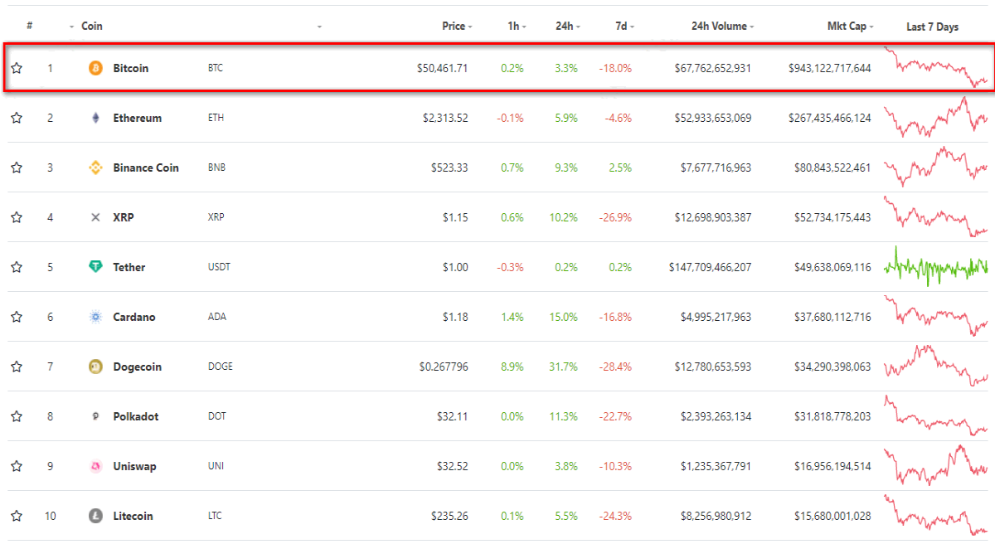Viewport: 995px width, 544px height.
Task: Toggle the Binance Coin favorite star
Action: click(x=17, y=168)
